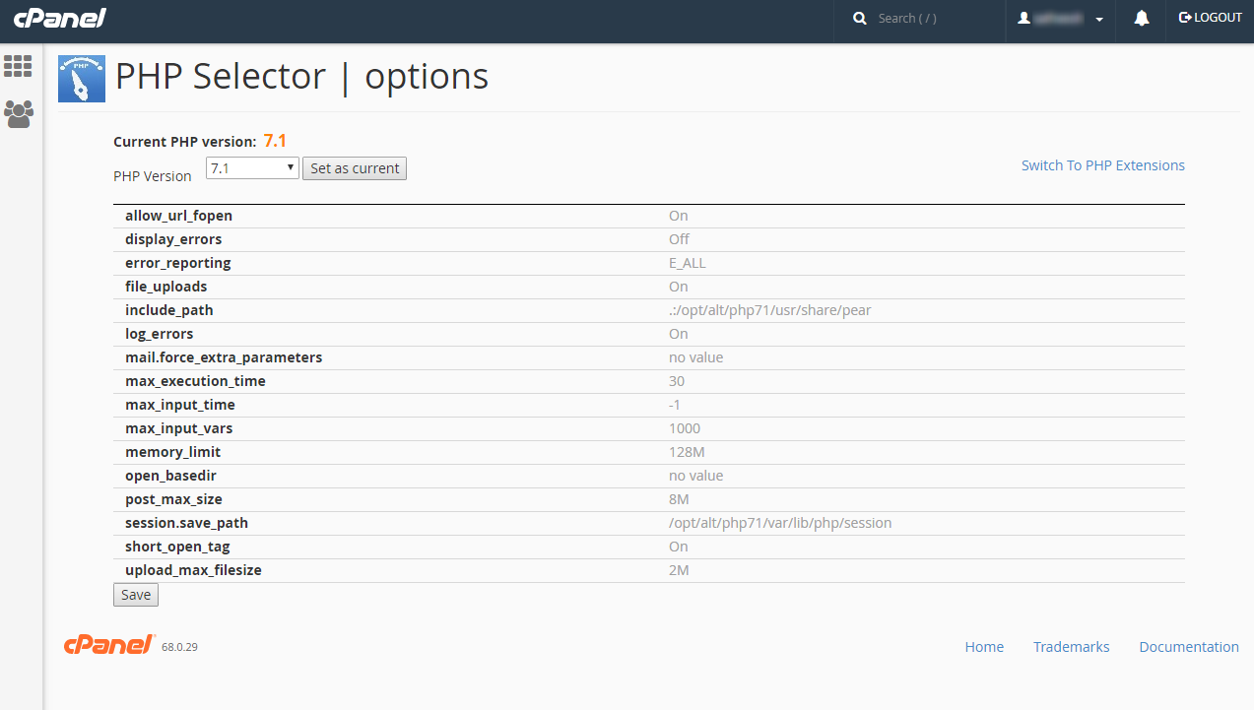1254x710 pixels.
Task: Edit max_input_time value -1
Action: pos(675,405)
